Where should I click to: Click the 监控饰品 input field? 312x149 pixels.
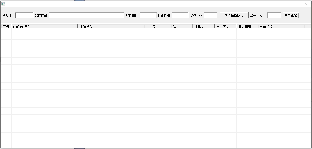pyautogui.click(x=86, y=15)
